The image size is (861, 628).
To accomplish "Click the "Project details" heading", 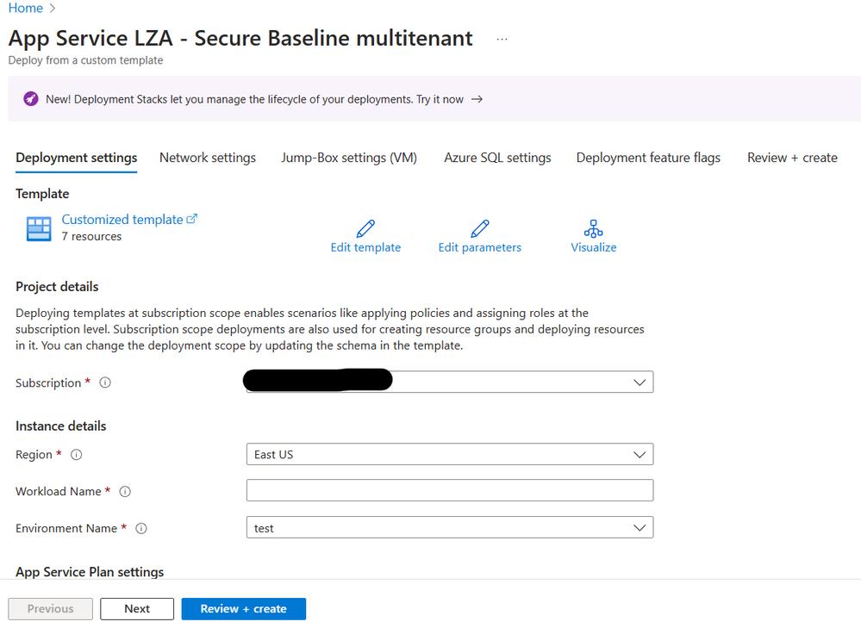I will coord(57,287).
